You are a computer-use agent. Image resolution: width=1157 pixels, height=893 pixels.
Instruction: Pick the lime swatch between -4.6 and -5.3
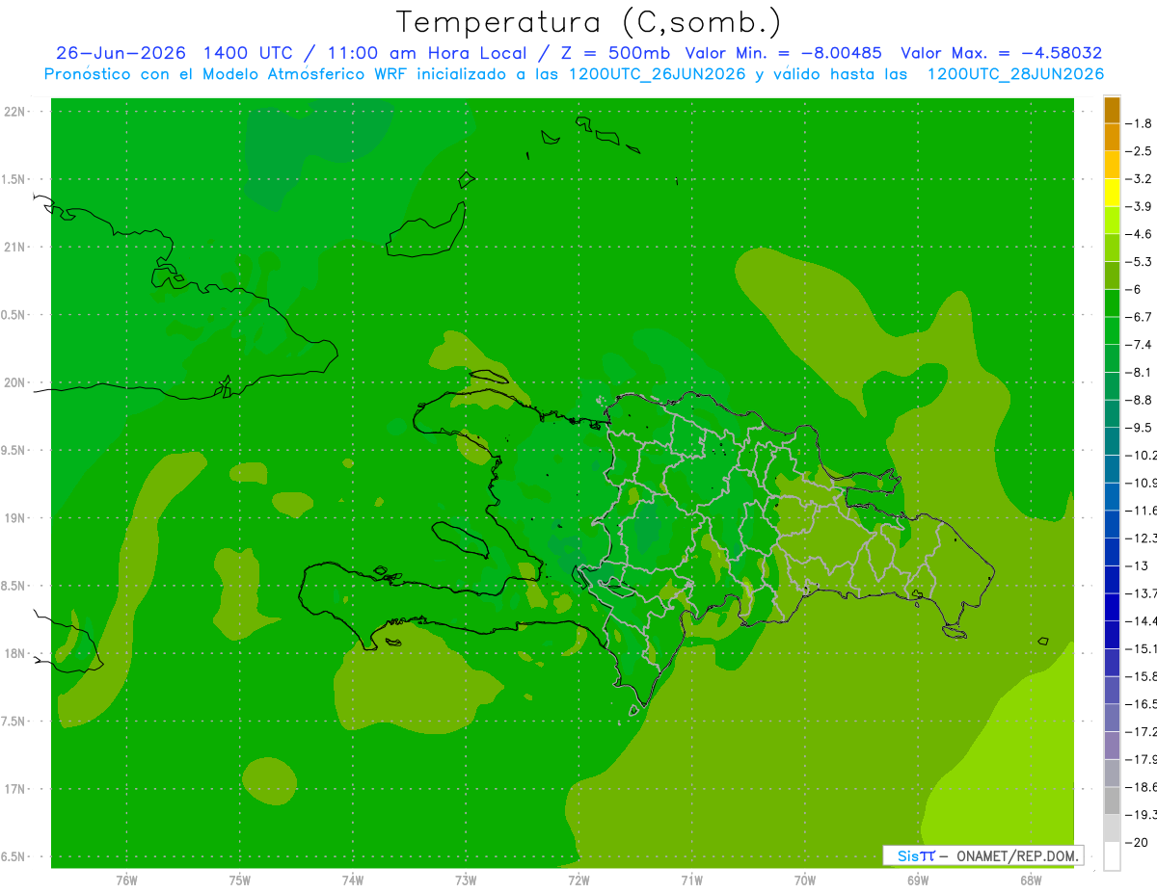point(1112,249)
